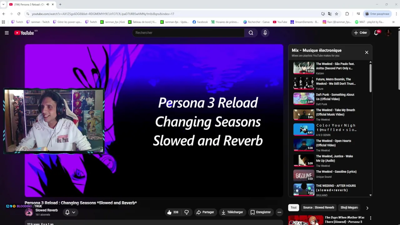This screenshot has height=225, width=400.
Task: Open subscription notification bell dropdown
Action: pyautogui.click(x=70, y=212)
